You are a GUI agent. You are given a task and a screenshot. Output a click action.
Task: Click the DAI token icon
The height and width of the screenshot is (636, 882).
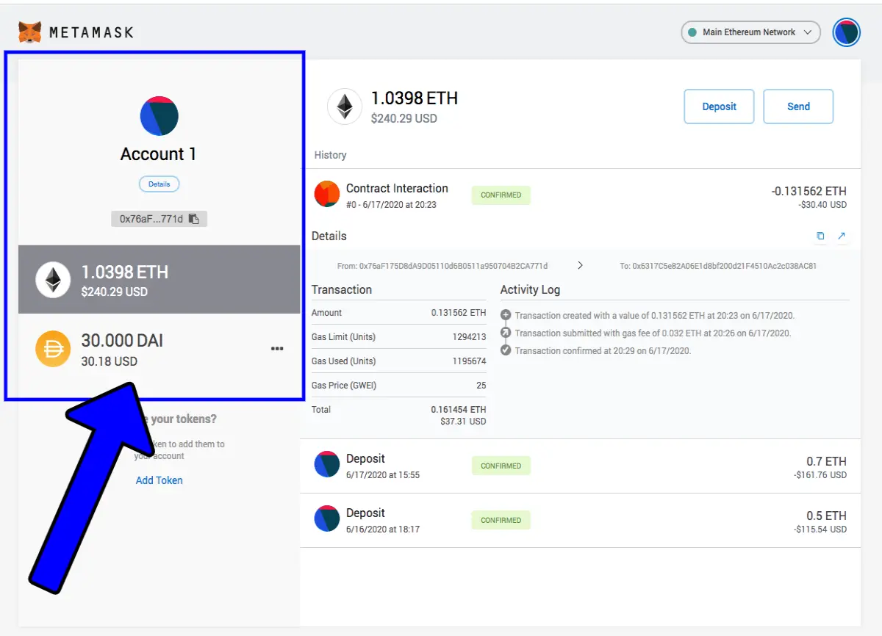click(53, 349)
